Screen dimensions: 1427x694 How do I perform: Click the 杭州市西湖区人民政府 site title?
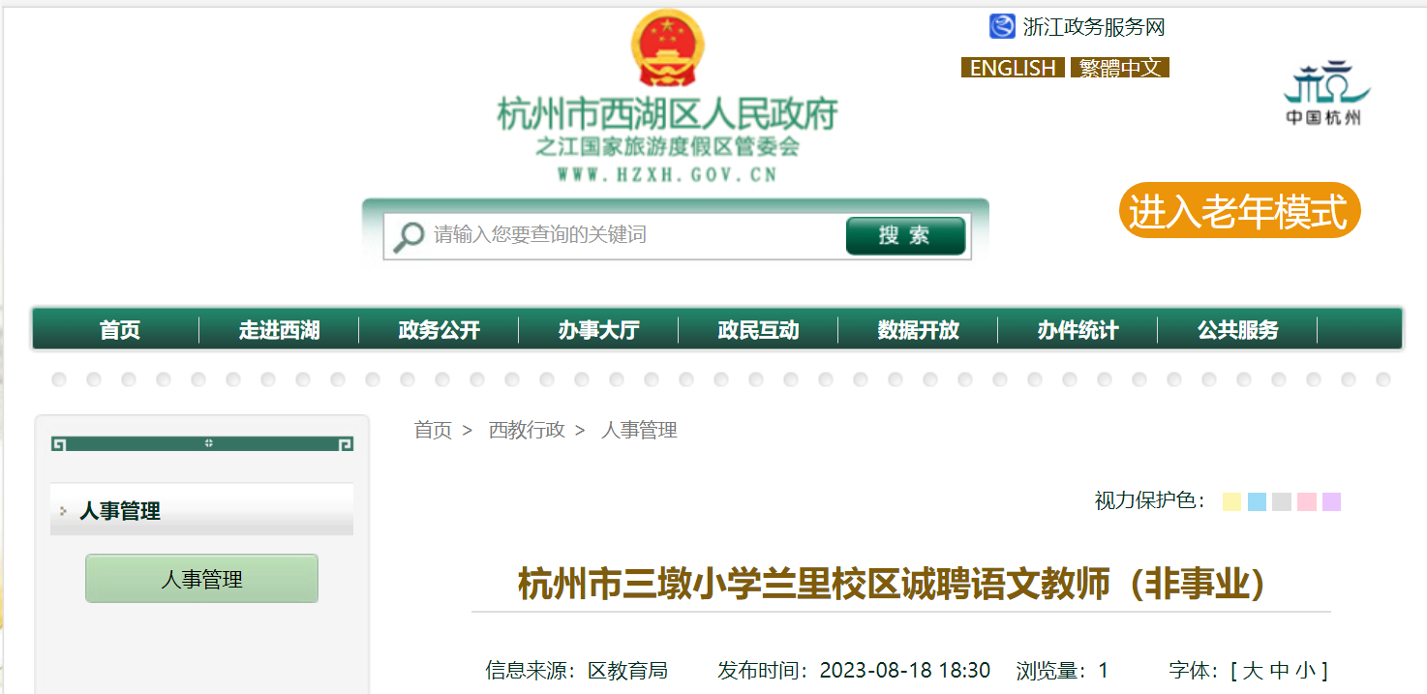[667, 114]
